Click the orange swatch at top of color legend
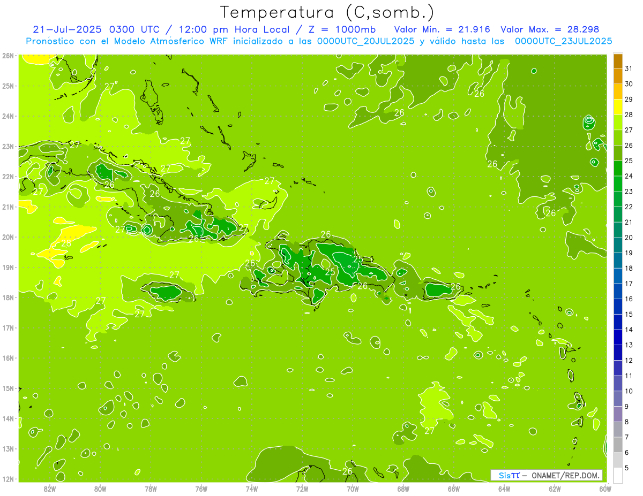 618,62
